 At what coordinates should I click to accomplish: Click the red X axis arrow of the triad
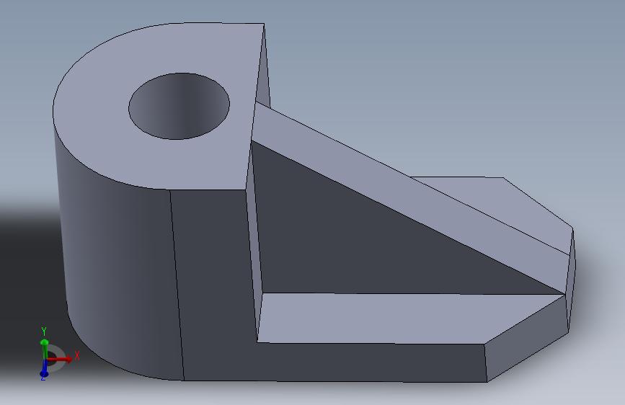tap(60, 359)
